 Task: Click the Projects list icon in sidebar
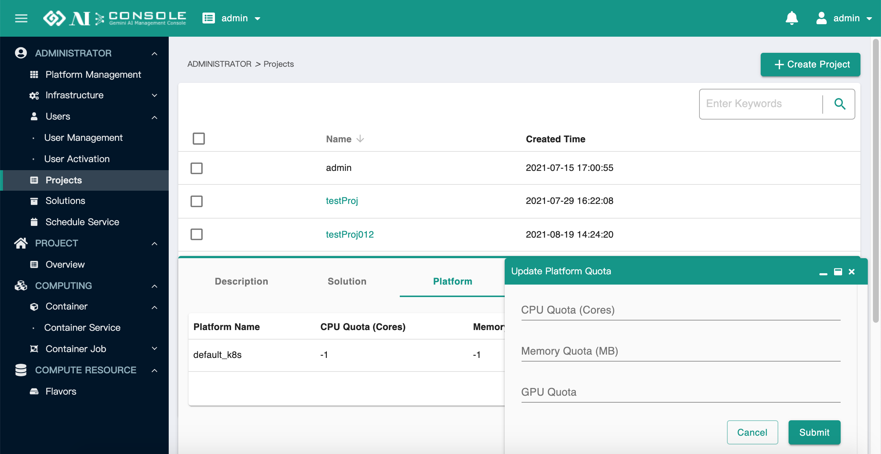point(34,180)
